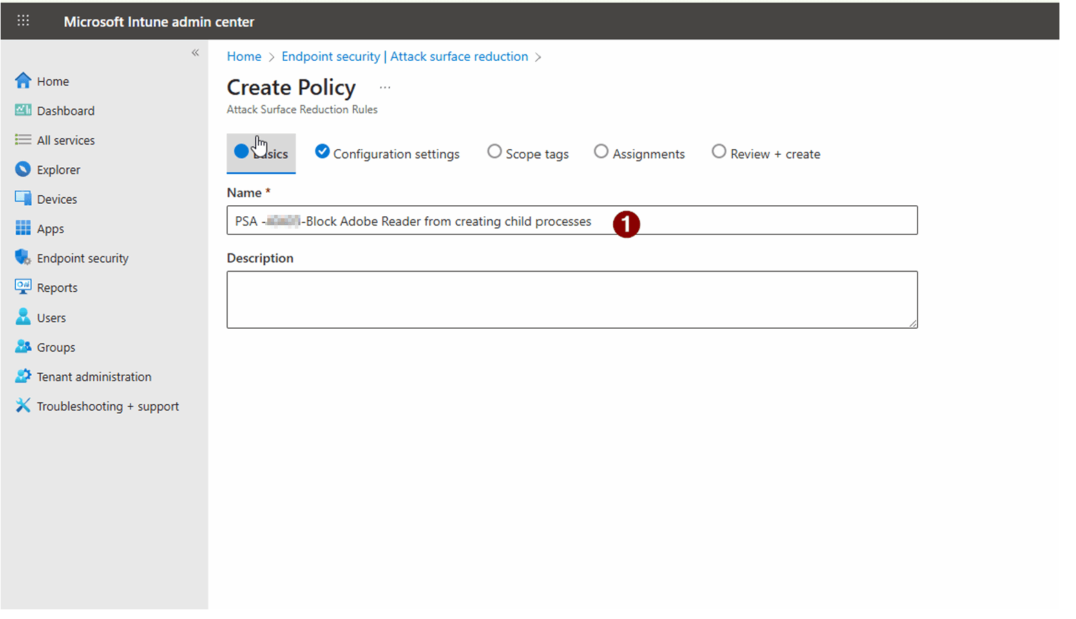1076x619 pixels.
Task: Open the ellipsis menu beside Create Policy
Action: point(385,87)
